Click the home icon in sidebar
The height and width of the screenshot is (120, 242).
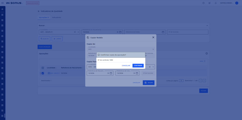click(x=3, y=9)
